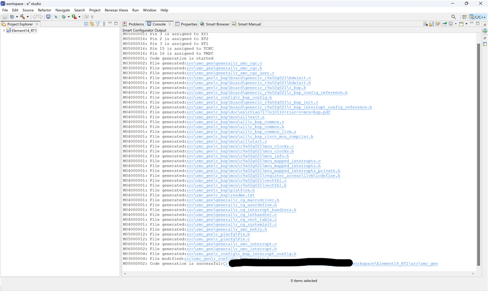The image size is (488, 291).
Task: Collapse all items in Project Explorer
Action: pyautogui.click(x=86, y=24)
